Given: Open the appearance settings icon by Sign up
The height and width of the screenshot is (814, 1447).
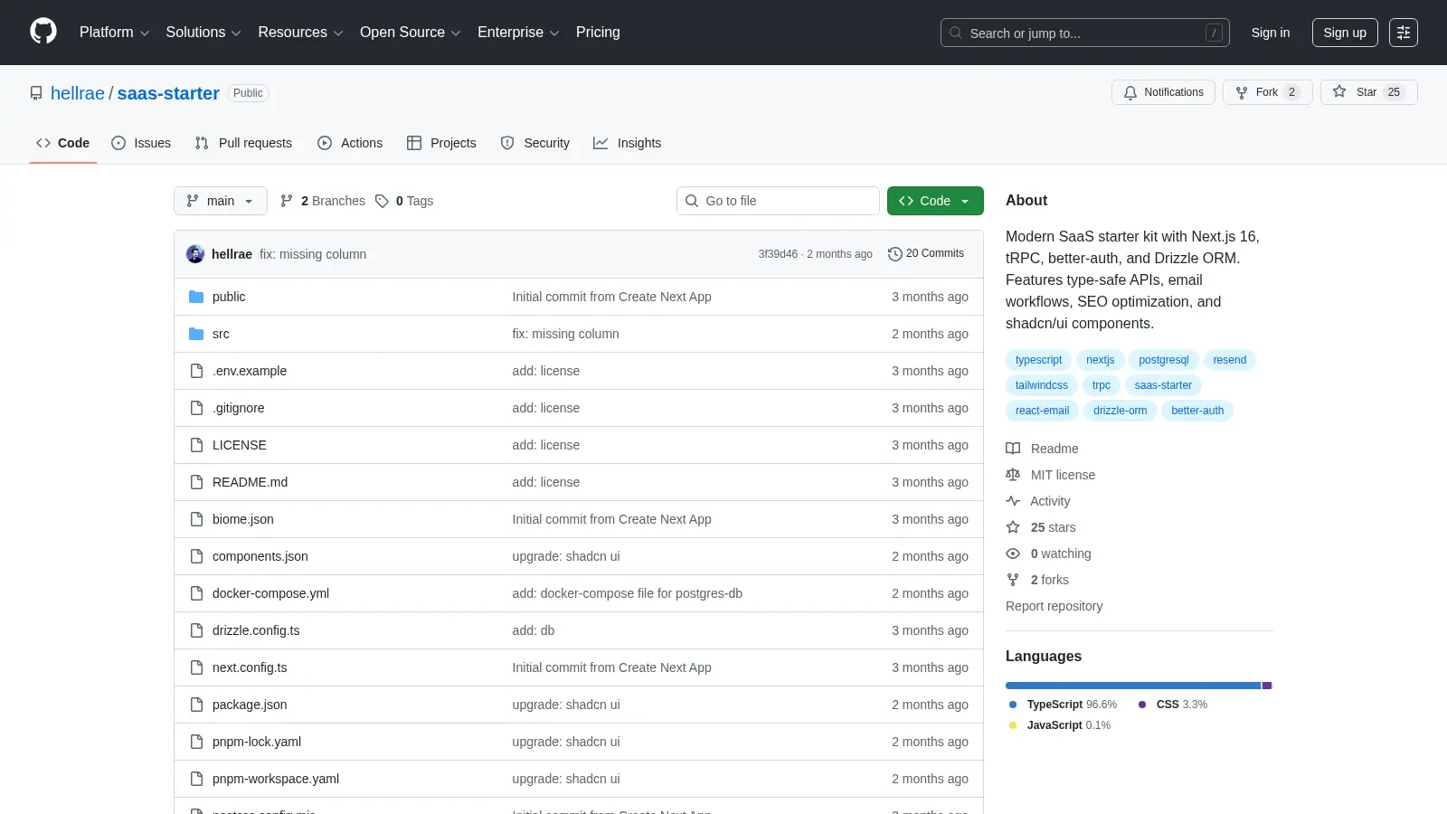Looking at the screenshot, I should coord(1404,33).
